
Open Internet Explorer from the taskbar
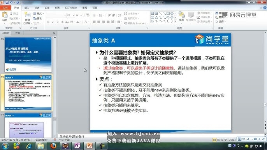tap(29, 146)
